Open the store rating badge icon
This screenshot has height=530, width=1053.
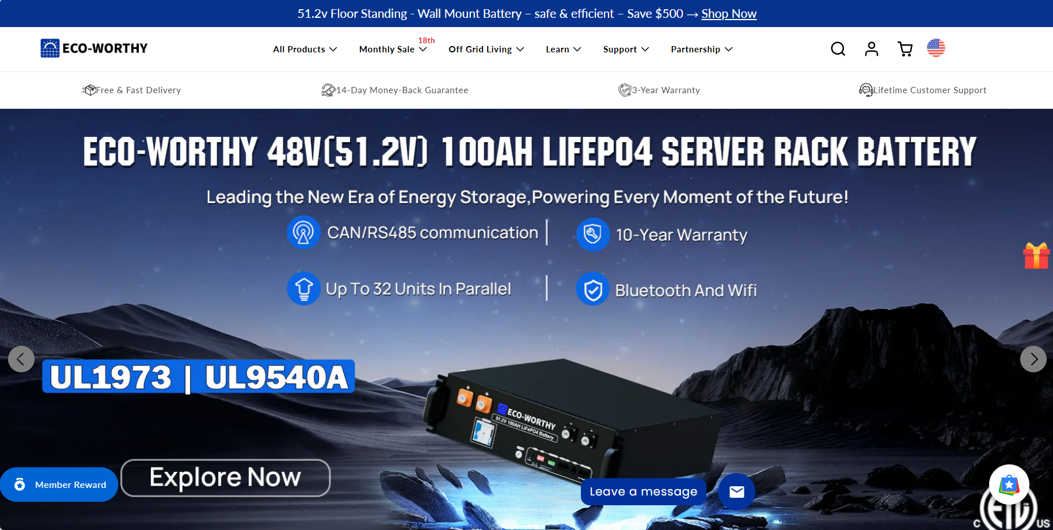pos(1009,485)
